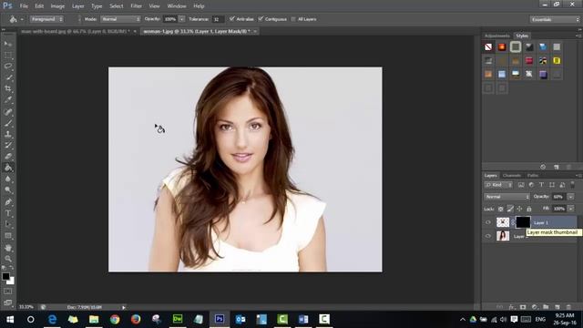This screenshot has width=583, height=328.
Task: Select the Pen tool
Action: (8, 202)
